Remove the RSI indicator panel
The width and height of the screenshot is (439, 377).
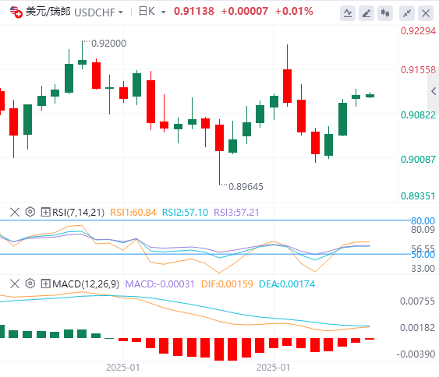(15, 212)
